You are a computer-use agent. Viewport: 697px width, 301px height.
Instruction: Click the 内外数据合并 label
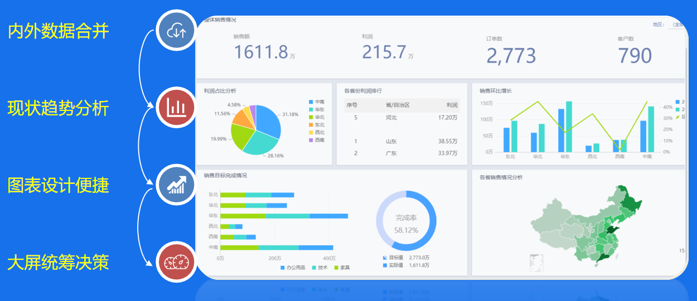(x=58, y=31)
